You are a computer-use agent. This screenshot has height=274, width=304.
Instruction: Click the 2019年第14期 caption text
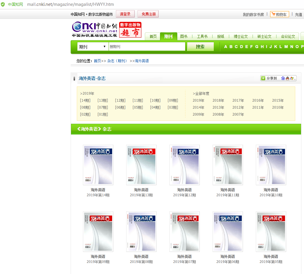point(98,195)
